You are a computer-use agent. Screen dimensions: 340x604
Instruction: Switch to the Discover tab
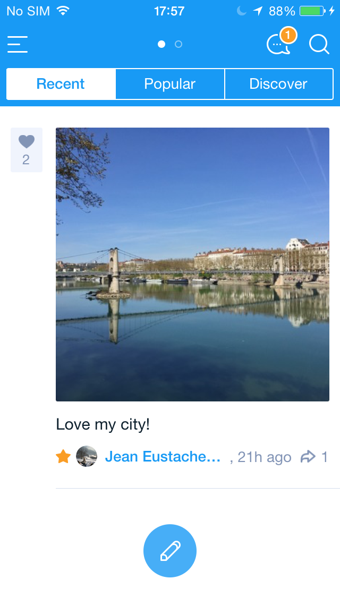pyautogui.click(x=278, y=84)
